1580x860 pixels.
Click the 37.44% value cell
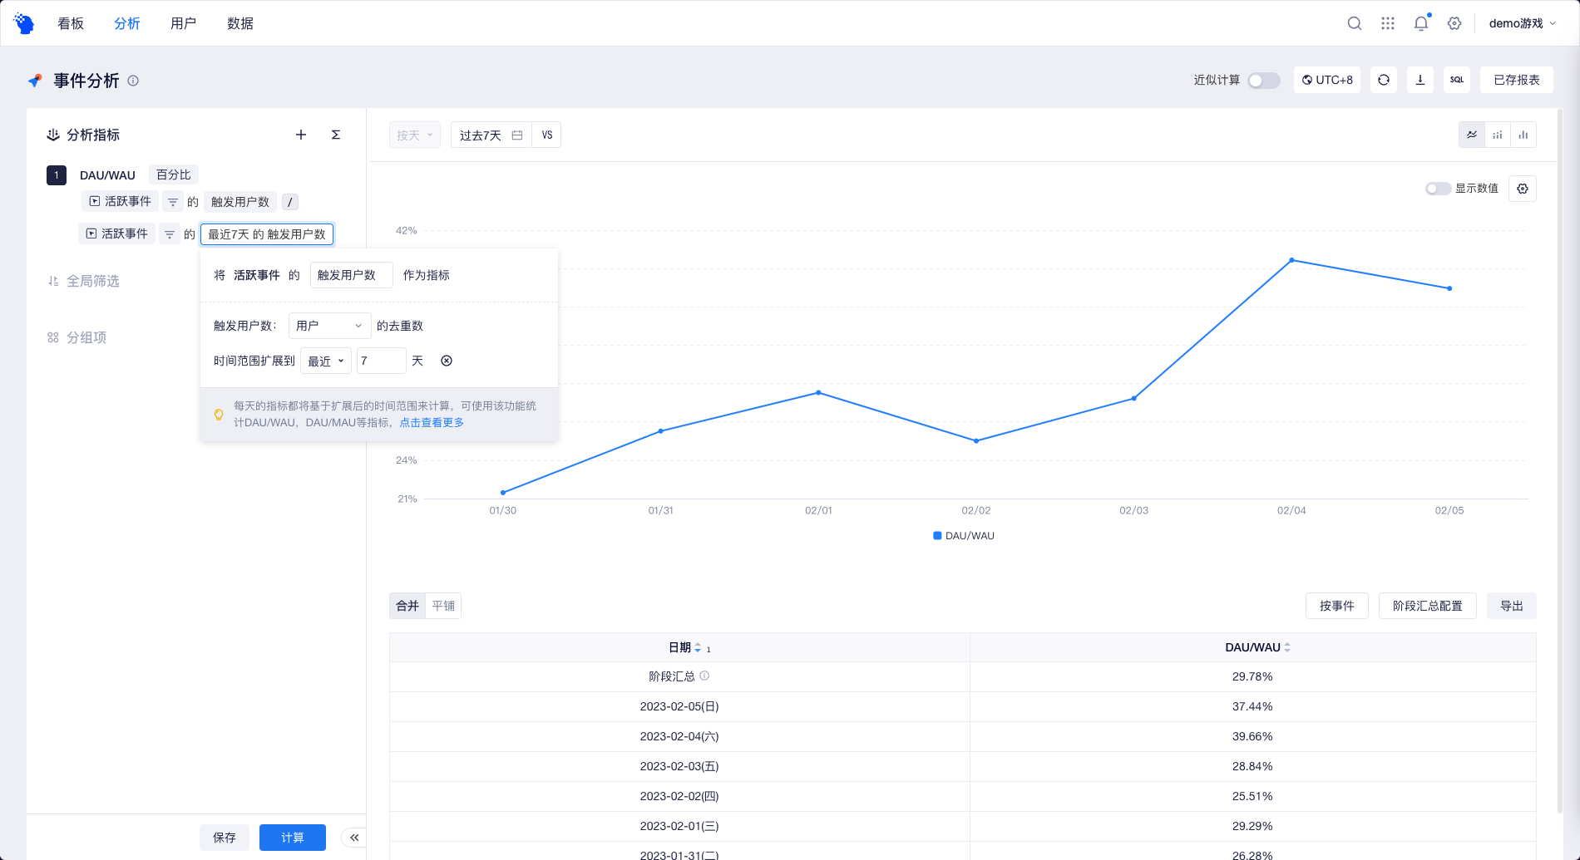coord(1252,706)
